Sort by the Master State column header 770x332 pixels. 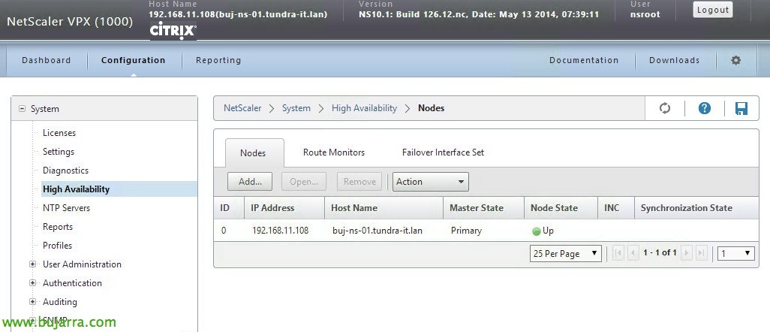[484, 208]
